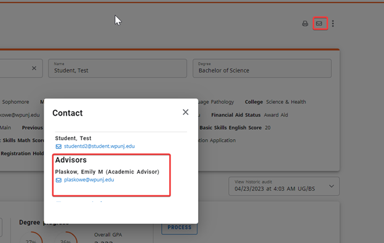Clear the student ID field with the X

(x=34, y=68)
